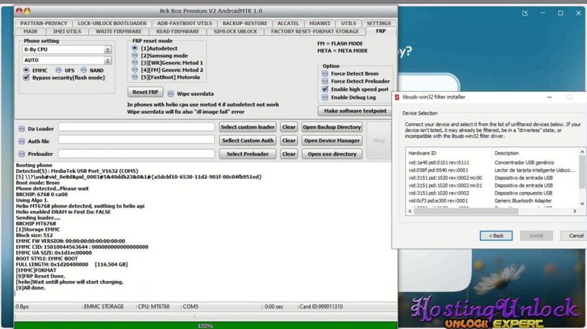The image size is (587, 329).
Task: Click Open Backup Directory button
Action: click(332, 127)
